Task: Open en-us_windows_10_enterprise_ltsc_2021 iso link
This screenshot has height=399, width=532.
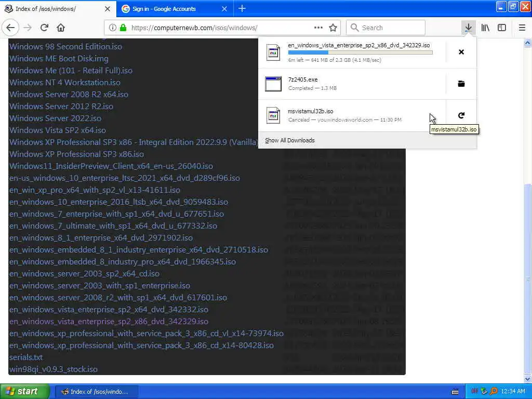Action: click(x=125, y=178)
